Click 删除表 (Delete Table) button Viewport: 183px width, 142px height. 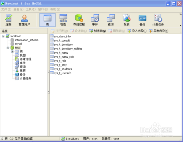point(117,31)
